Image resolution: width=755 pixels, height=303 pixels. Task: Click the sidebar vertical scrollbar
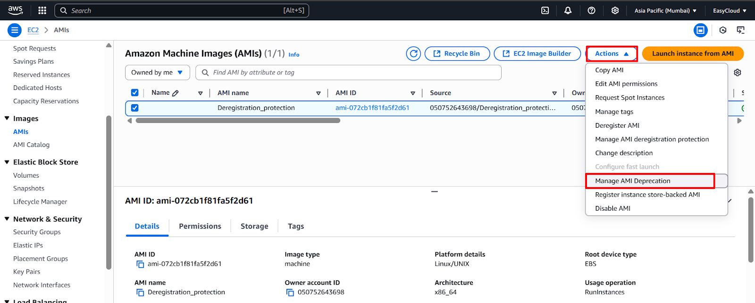pyautogui.click(x=109, y=192)
